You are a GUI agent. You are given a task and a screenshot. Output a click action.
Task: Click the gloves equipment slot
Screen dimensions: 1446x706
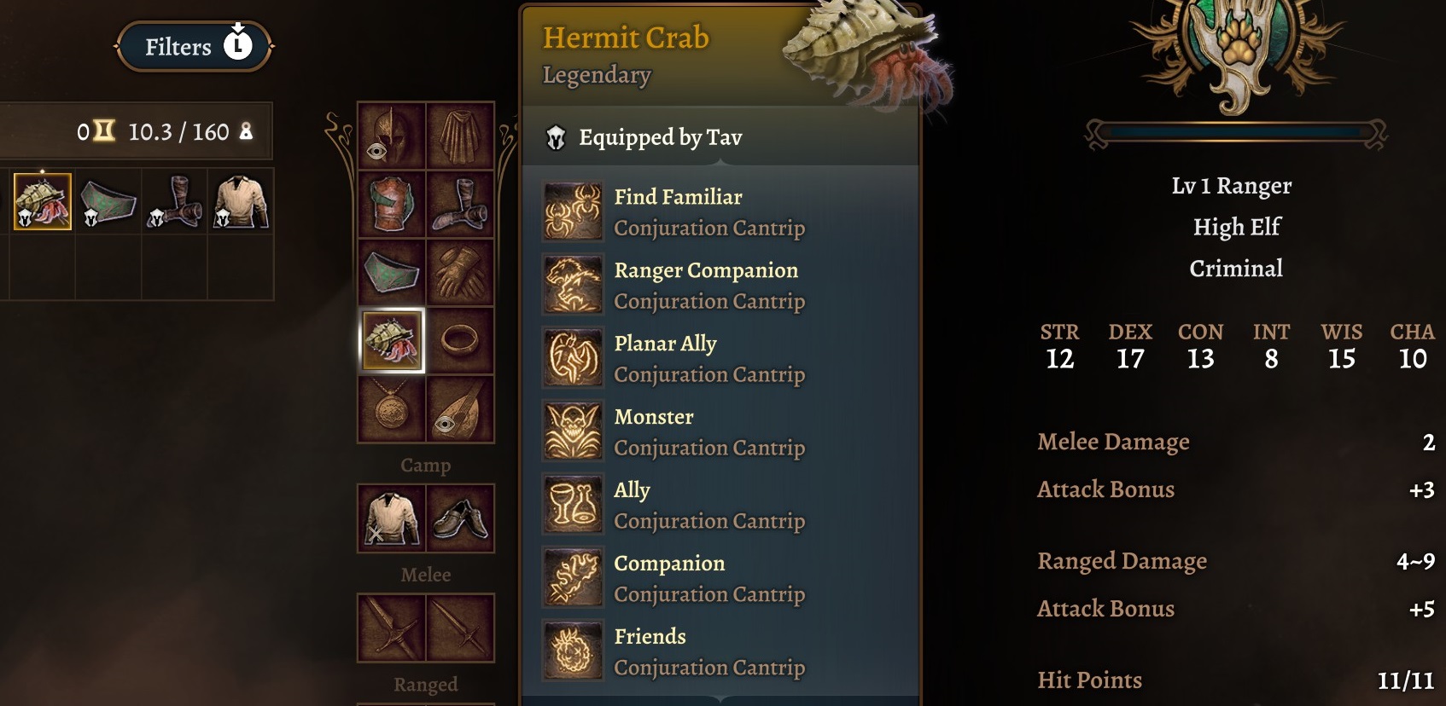tap(460, 273)
